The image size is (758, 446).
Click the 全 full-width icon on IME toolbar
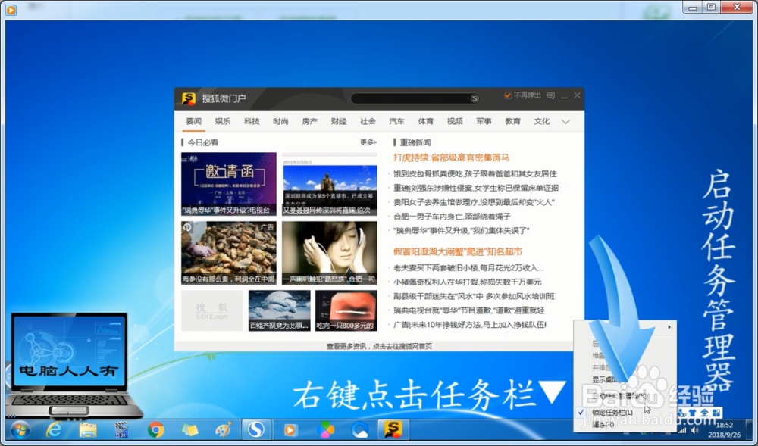tap(704, 413)
